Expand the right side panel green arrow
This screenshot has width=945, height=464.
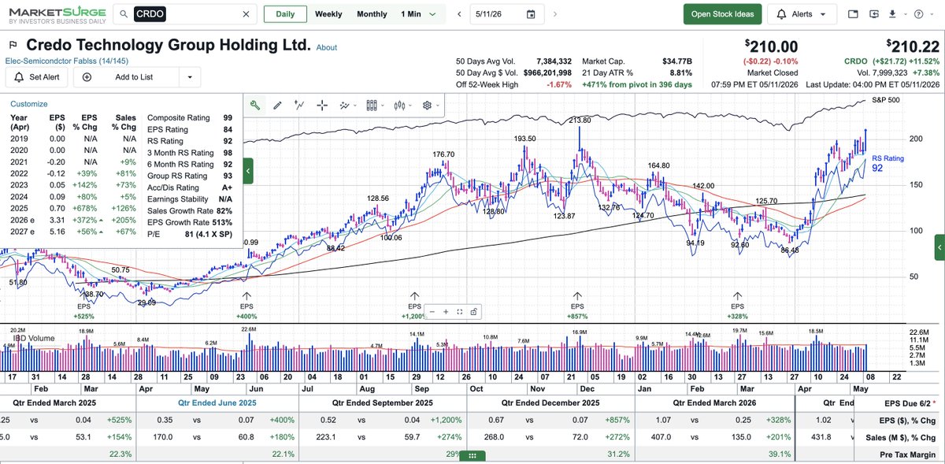pos(939,247)
